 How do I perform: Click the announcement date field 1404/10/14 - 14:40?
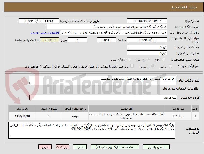coord(39,21)
